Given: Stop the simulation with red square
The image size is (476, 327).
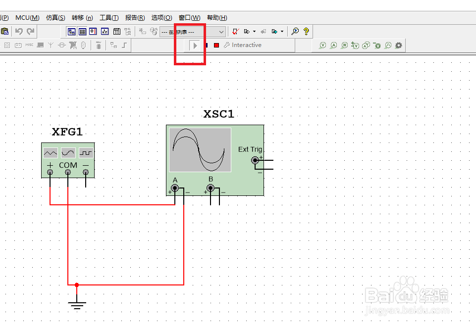Looking at the screenshot, I should 216,45.
